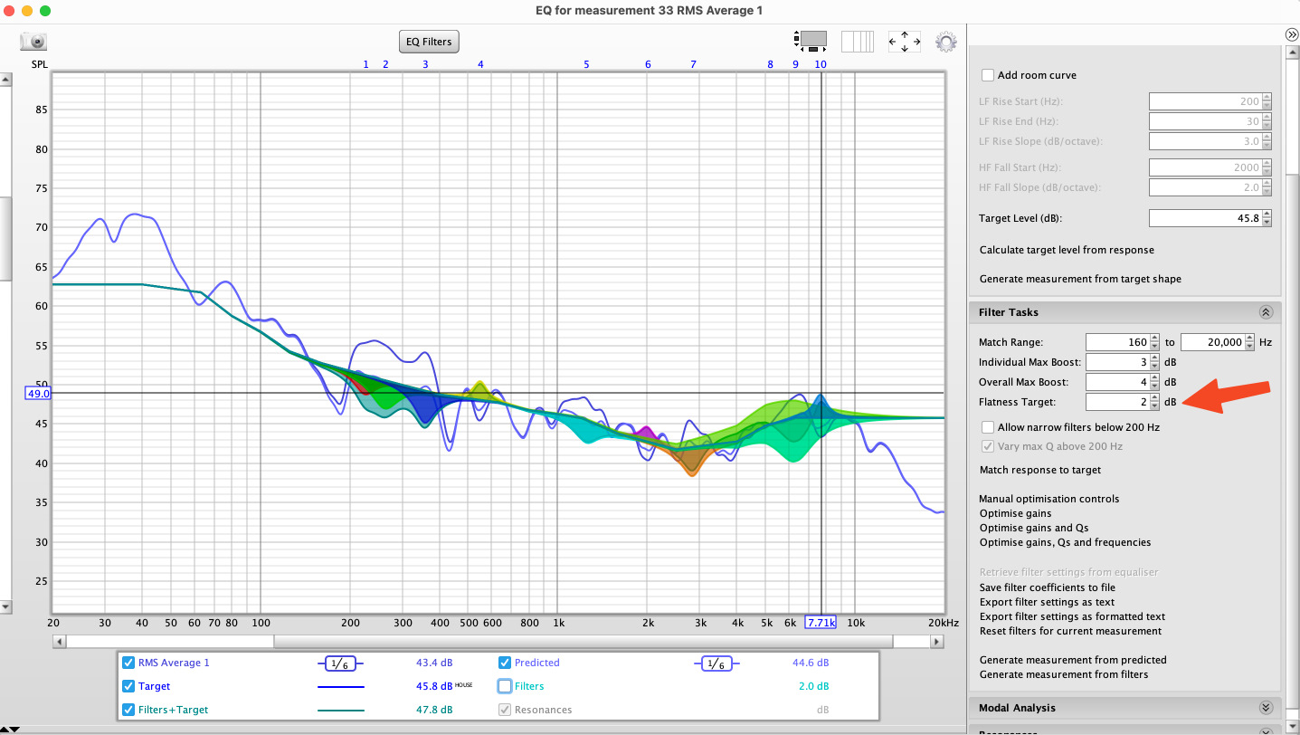Enable Allow narrow filters below 200 Hz
1300x735 pixels.
point(988,426)
